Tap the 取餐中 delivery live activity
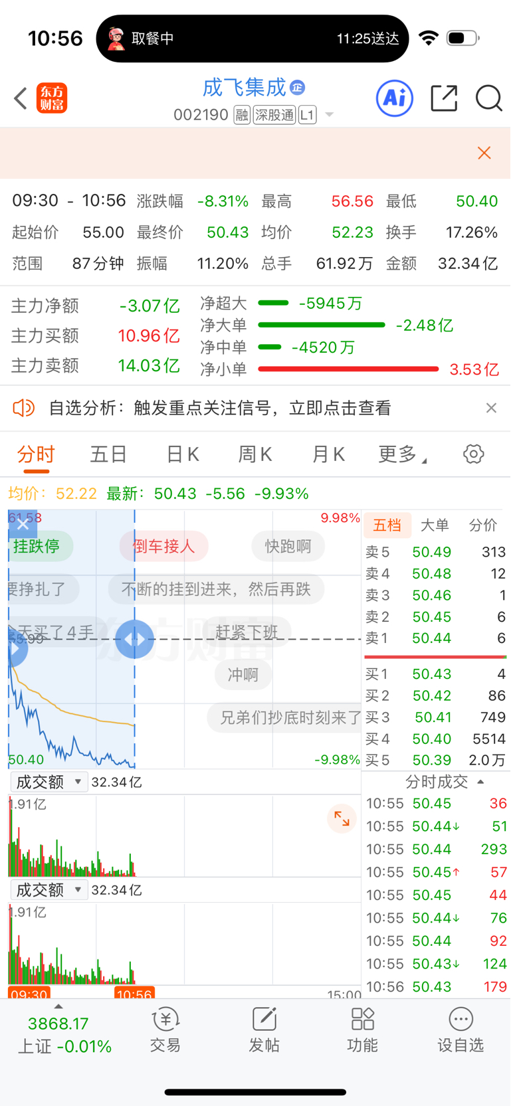The image size is (511, 1106). [x=253, y=39]
